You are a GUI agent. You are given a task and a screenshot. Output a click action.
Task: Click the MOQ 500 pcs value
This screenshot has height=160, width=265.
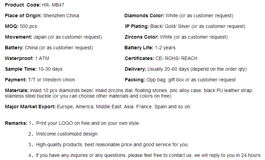point(21,26)
